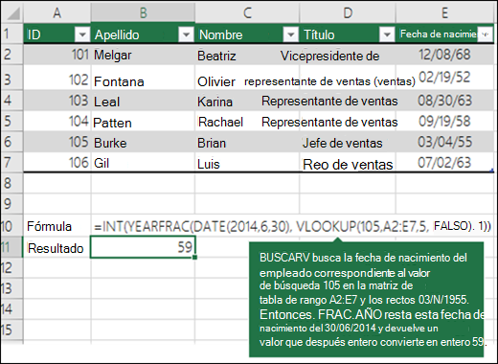
Task: Select row 14 header
Action: (x=11, y=308)
